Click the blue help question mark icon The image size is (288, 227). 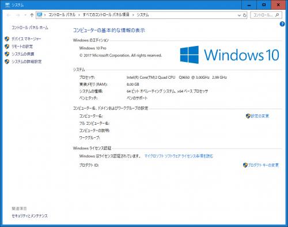coord(282,24)
